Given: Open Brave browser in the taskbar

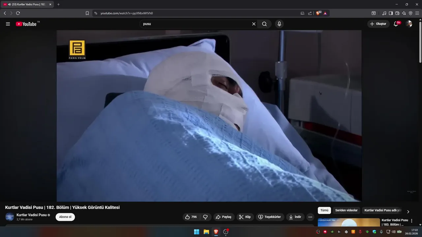Looking at the screenshot, I should tap(216, 232).
